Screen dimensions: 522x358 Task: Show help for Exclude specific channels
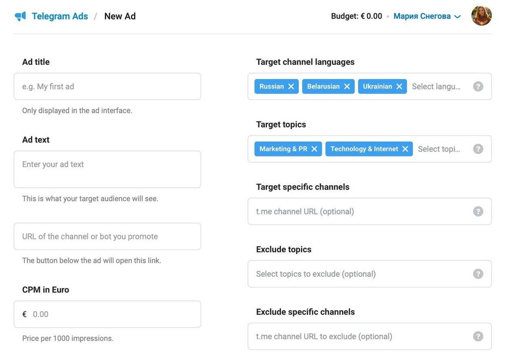pyautogui.click(x=478, y=336)
